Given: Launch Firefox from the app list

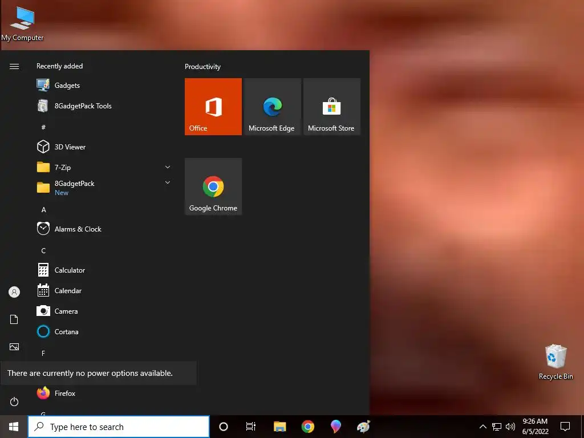Looking at the screenshot, I should pos(103,393).
